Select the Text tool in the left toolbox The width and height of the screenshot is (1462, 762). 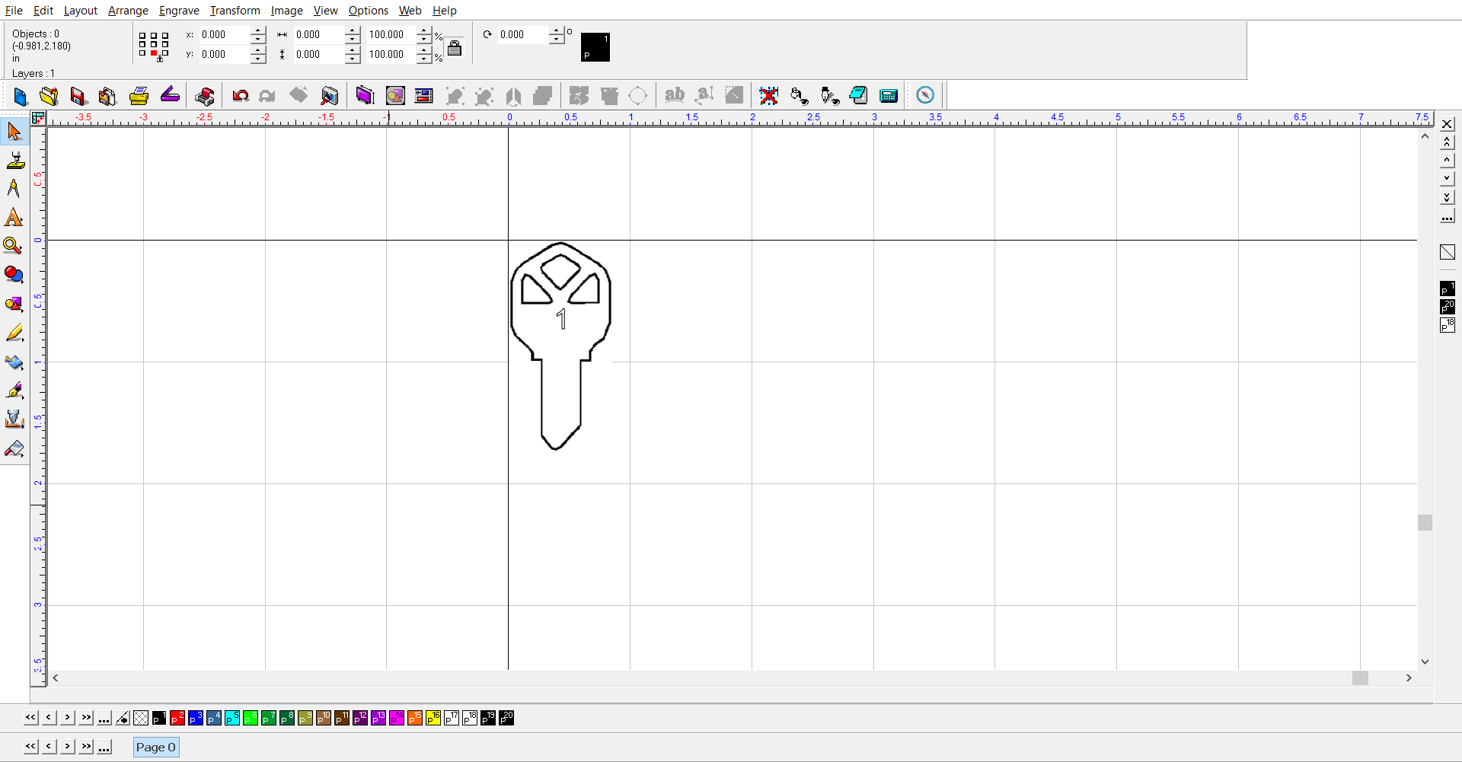click(14, 218)
